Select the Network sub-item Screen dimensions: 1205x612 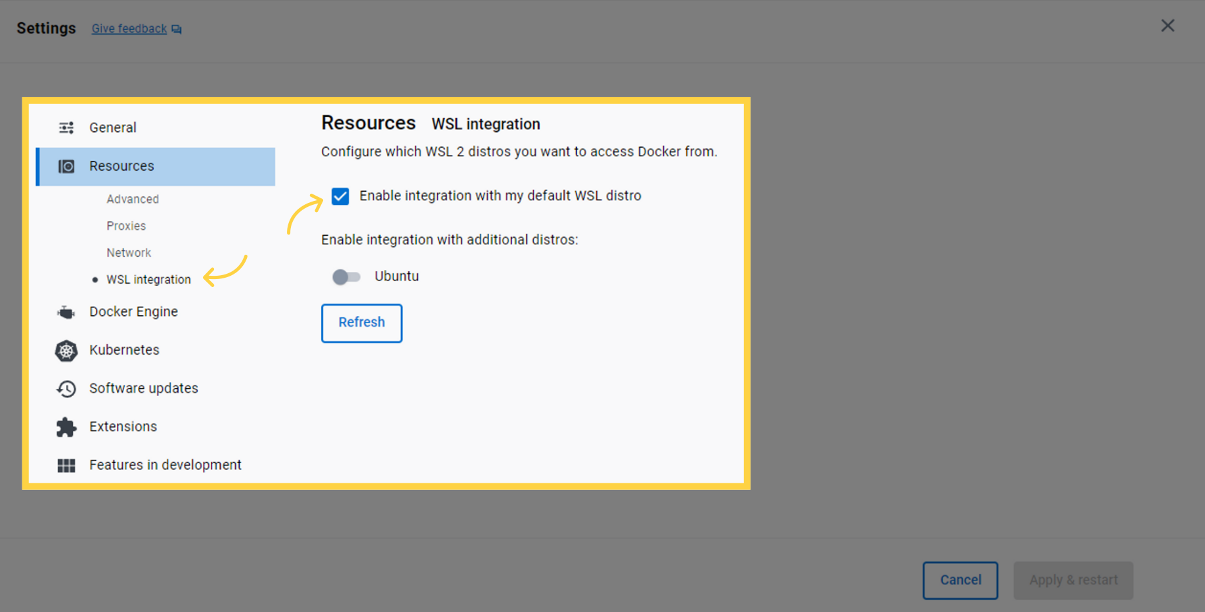[x=129, y=253]
